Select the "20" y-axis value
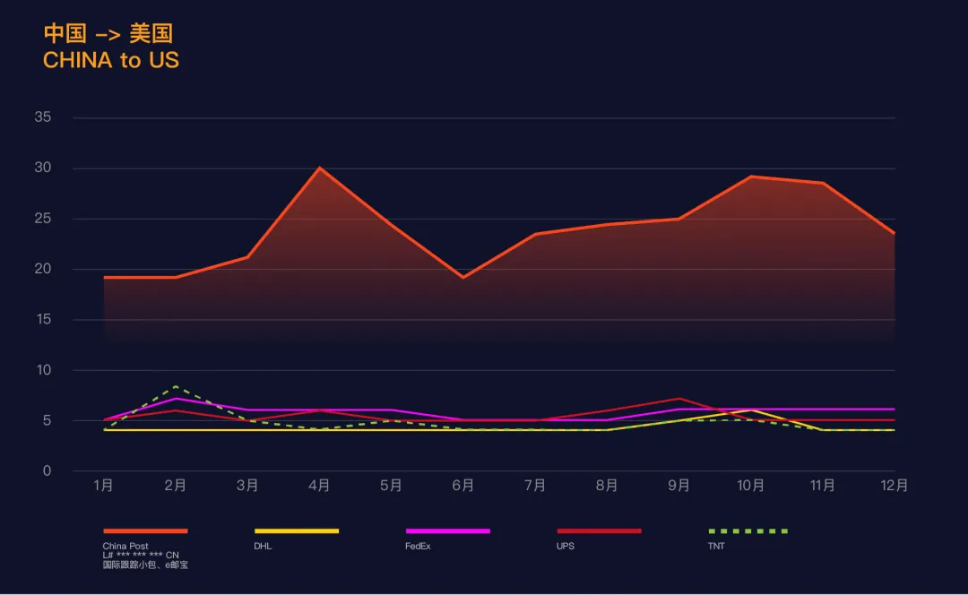 coord(43,269)
